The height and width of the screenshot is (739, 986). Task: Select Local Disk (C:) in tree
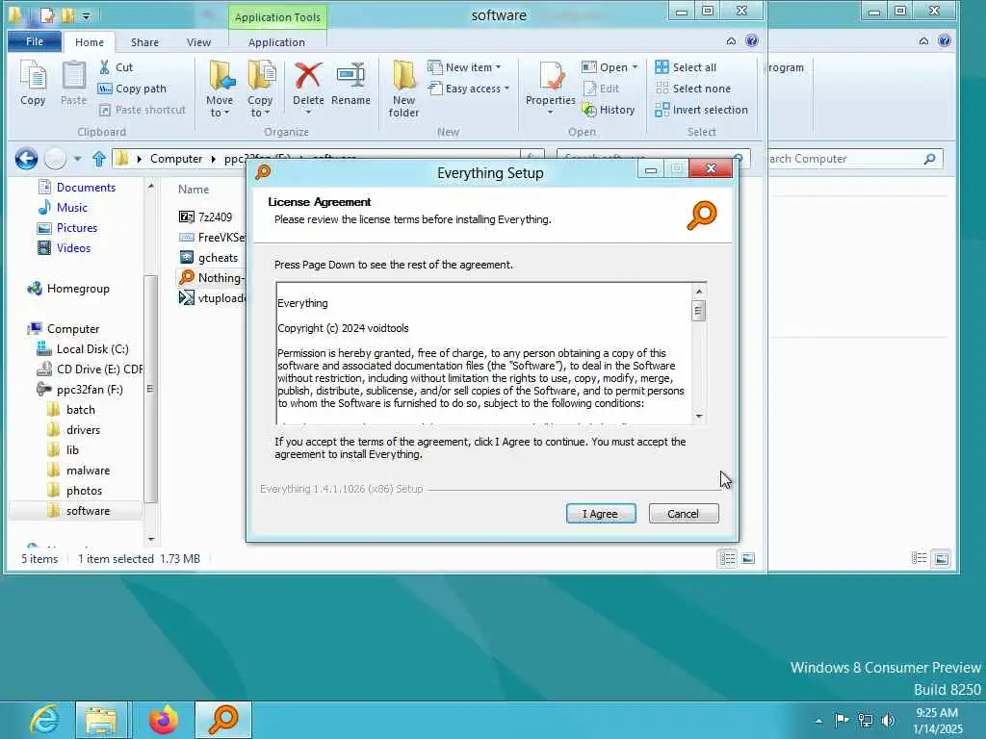pos(92,348)
